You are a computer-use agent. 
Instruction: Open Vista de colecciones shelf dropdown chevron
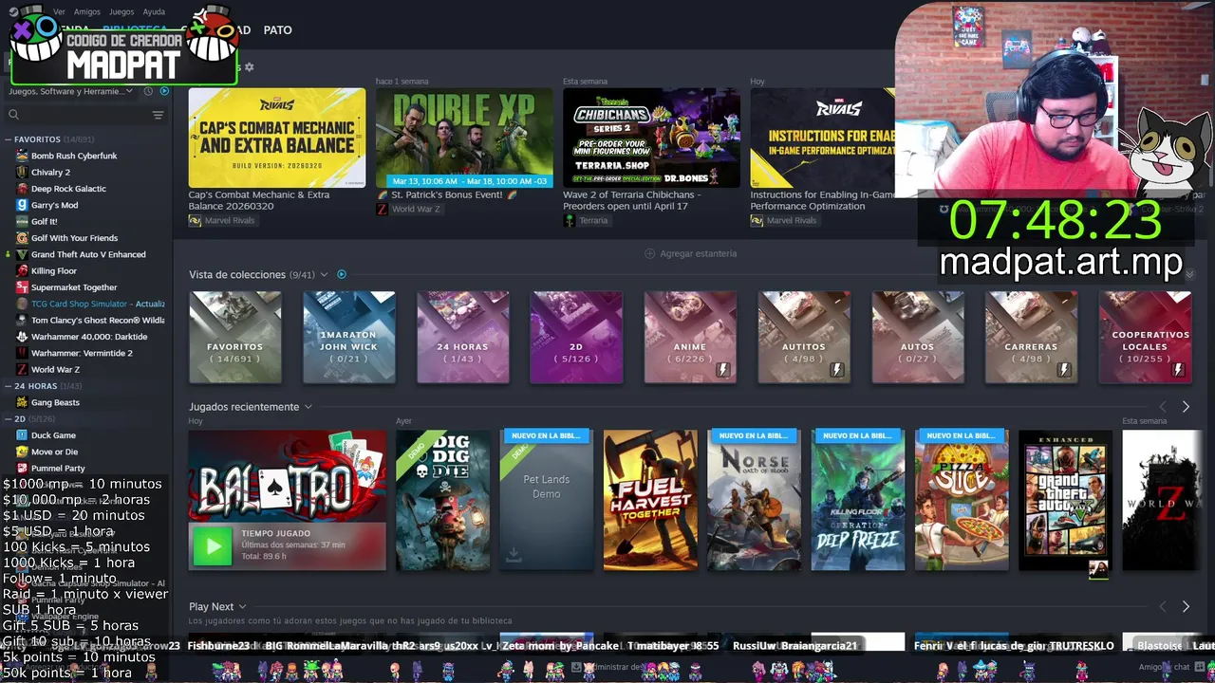pos(324,275)
